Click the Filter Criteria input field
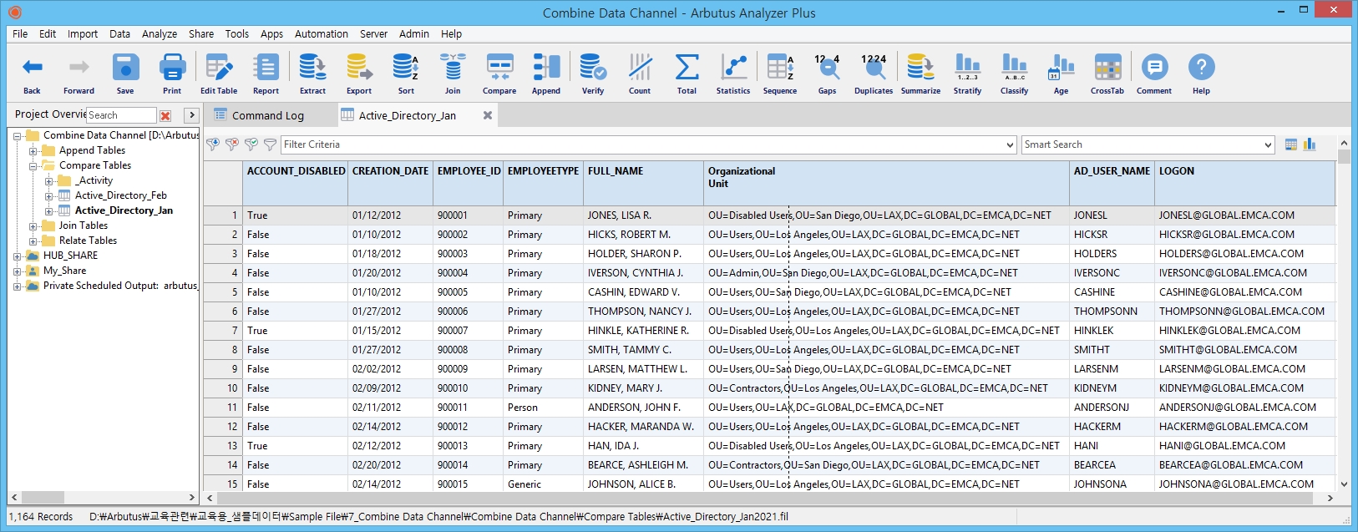The image size is (1358, 532). tap(642, 144)
